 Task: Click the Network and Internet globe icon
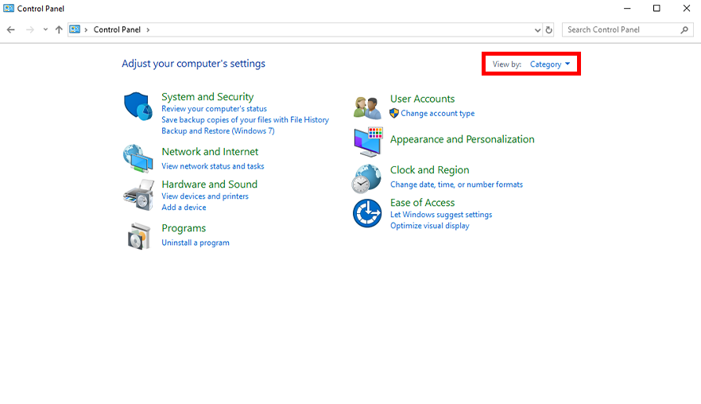click(x=137, y=158)
